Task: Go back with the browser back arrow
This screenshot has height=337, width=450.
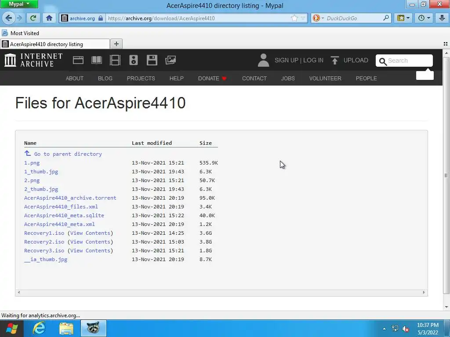Action: coord(8,18)
